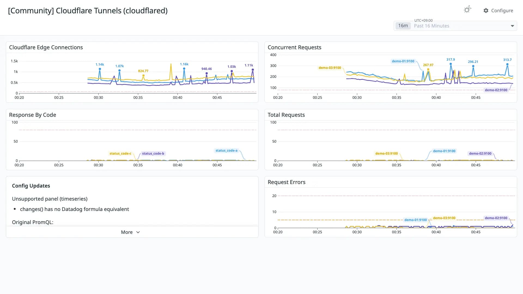Viewport: 523px width, 294px height.
Task: Click demo-01:9100 label in Concurrent Requests
Action: (x=403, y=61)
